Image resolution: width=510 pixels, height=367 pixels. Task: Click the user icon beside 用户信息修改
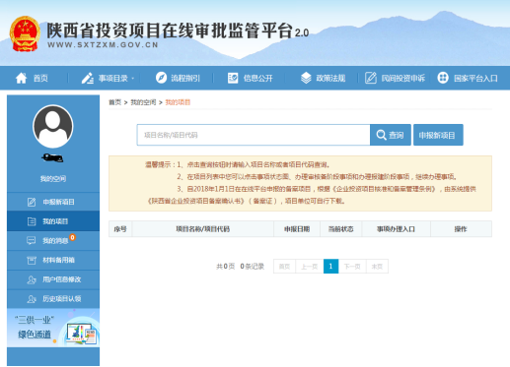tap(32, 279)
